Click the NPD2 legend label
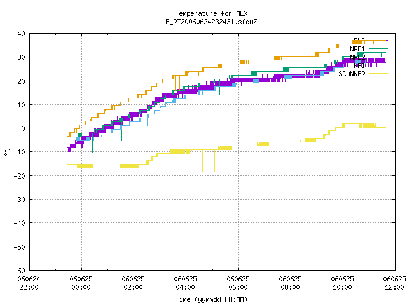This screenshot has width=407, height=305. (357, 57)
